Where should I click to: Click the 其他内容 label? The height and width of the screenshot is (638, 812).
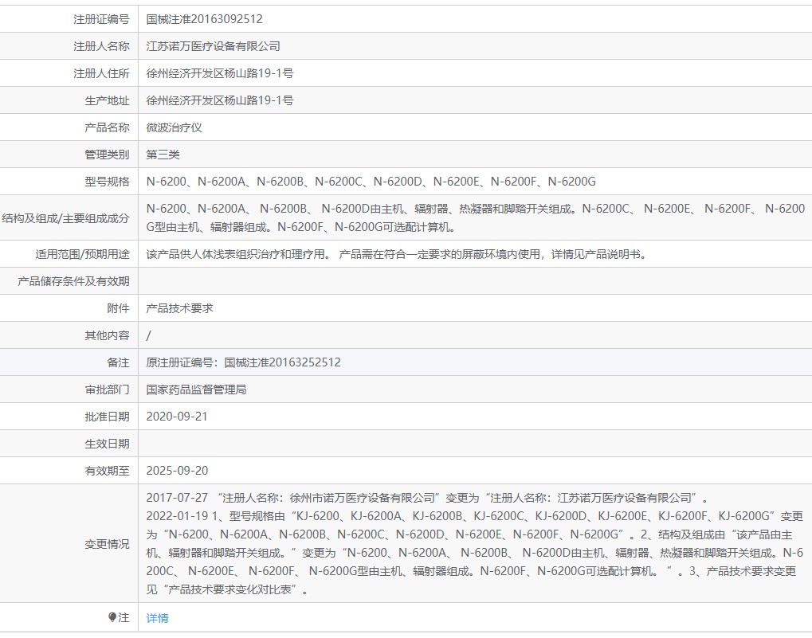pyautogui.click(x=108, y=335)
